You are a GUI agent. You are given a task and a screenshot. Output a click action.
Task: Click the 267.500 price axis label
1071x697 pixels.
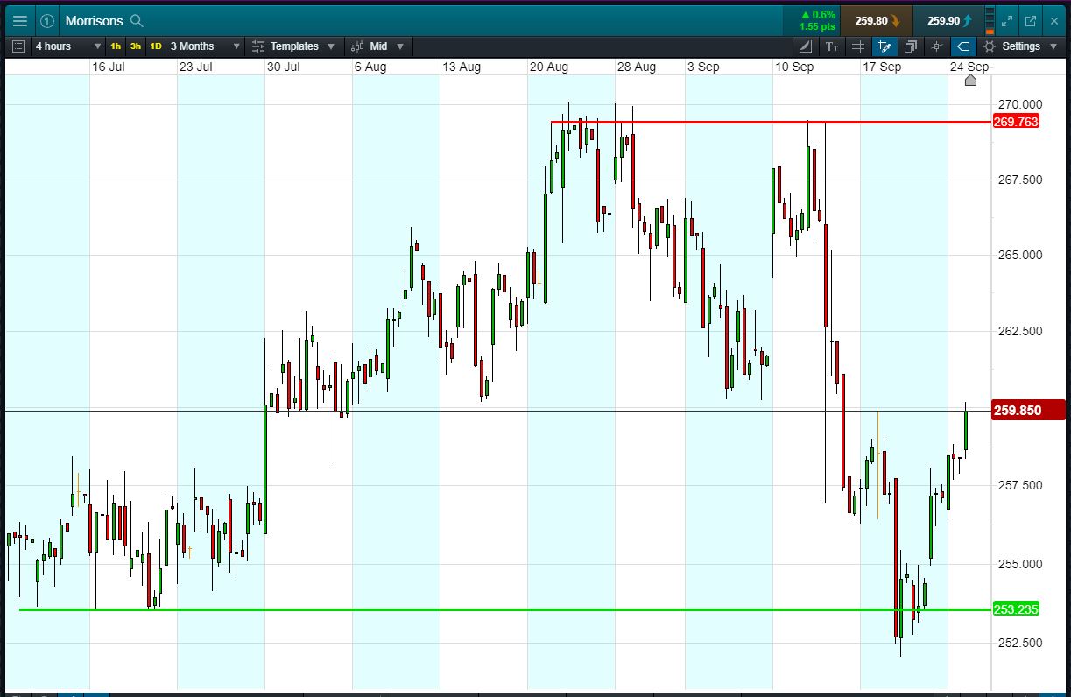tap(1019, 180)
